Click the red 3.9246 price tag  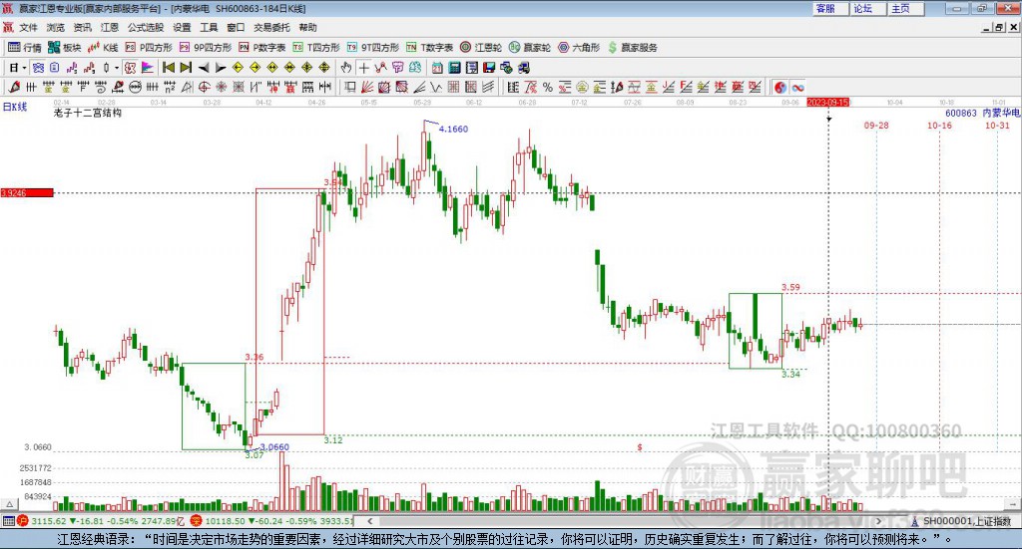coord(27,192)
